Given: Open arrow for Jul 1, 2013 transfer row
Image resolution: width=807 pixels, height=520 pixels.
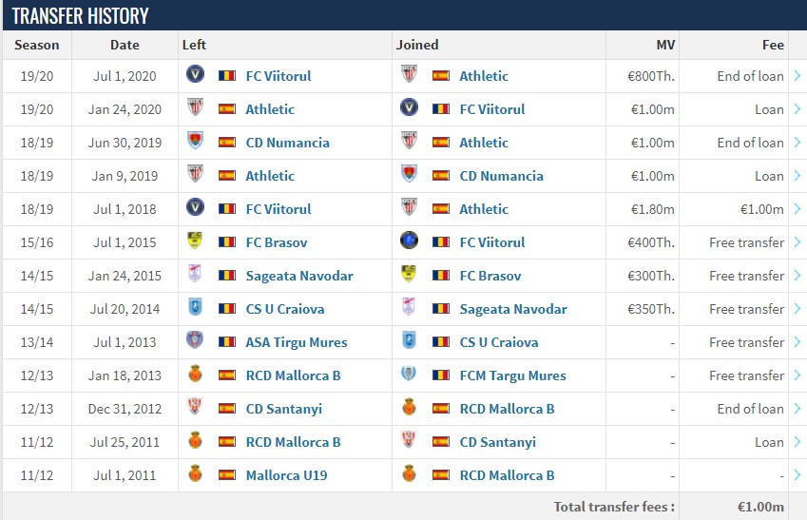Looking at the screenshot, I should 797,342.
